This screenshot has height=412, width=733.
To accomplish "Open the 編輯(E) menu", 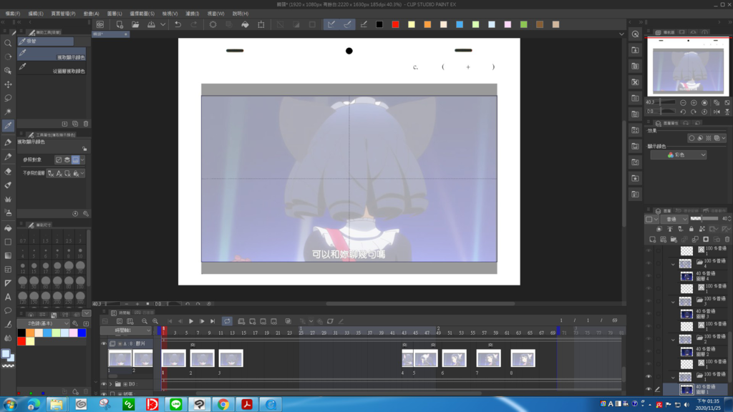I will pyautogui.click(x=36, y=14).
